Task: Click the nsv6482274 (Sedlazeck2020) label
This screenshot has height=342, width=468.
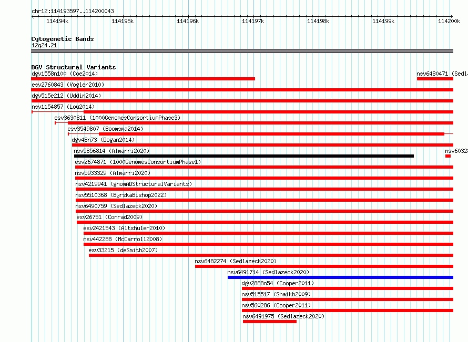Action: coord(236,261)
